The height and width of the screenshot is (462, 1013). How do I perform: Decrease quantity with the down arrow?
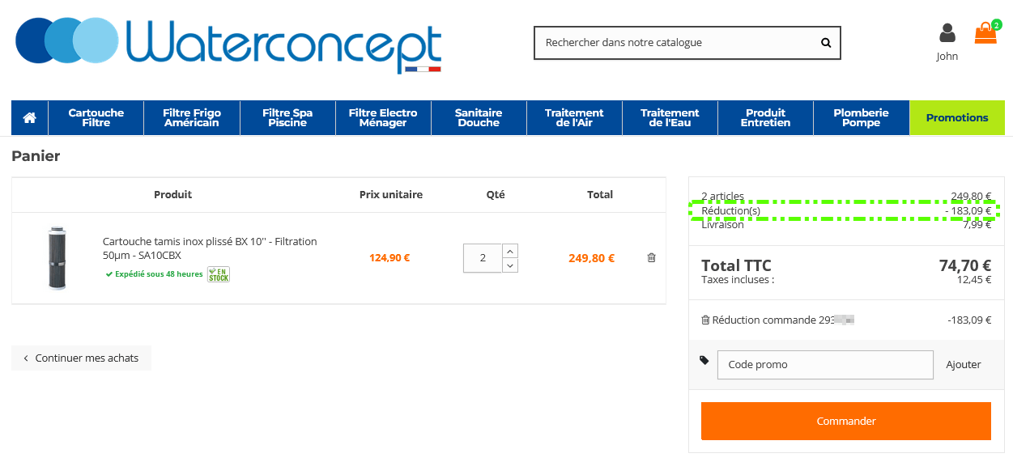510,265
